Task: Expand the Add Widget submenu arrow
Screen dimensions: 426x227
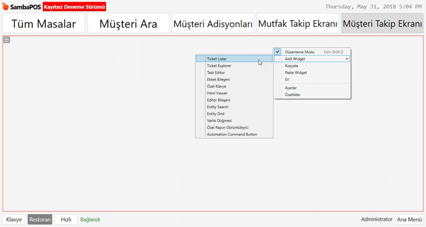Action: (347, 59)
